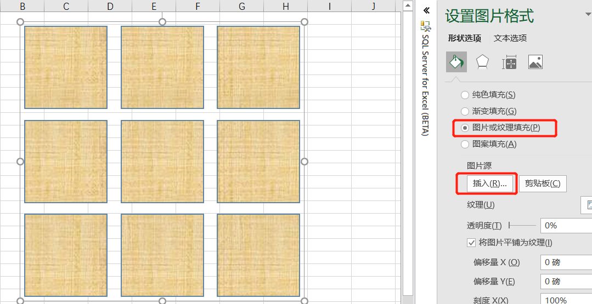The width and height of the screenshot is (592, 304).
Task: Toggle 将图片平铺为纹理 checkbox
Action: tap(471, 243)
